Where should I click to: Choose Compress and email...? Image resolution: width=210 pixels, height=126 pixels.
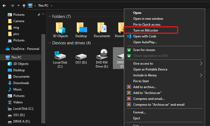pyautogui.click(x=149, y=99)
